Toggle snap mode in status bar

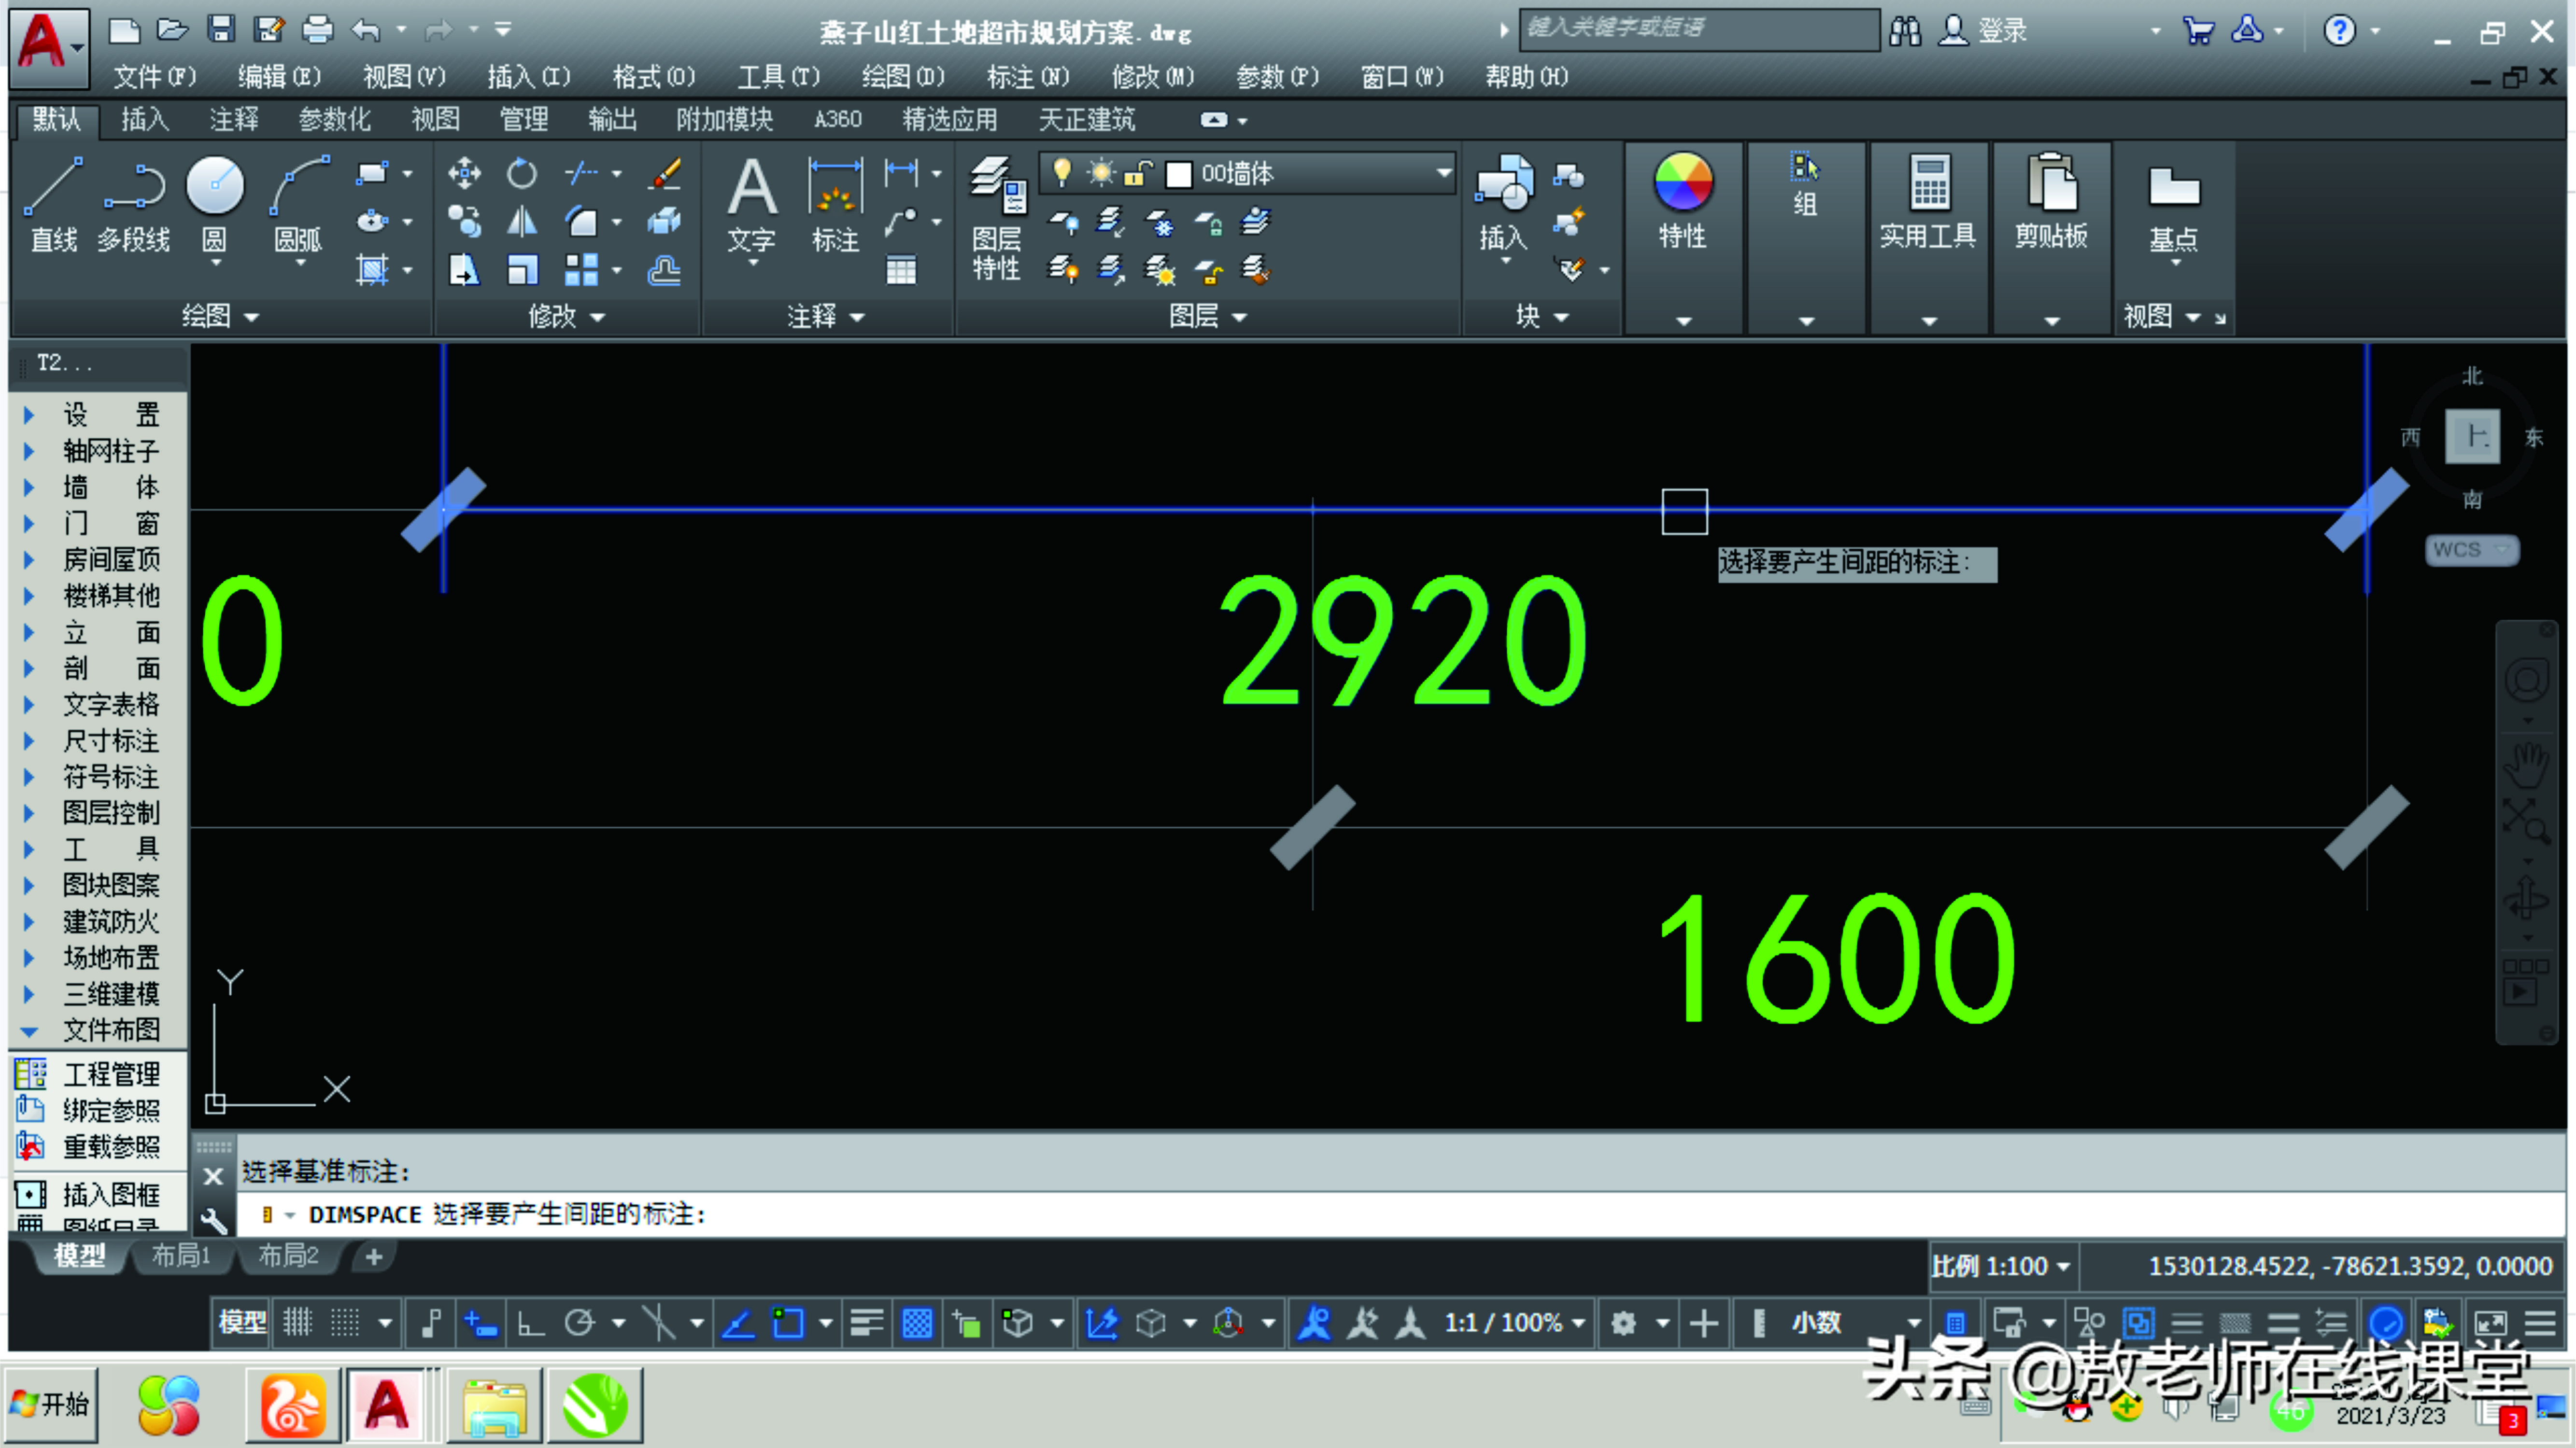click(345, 1323)
